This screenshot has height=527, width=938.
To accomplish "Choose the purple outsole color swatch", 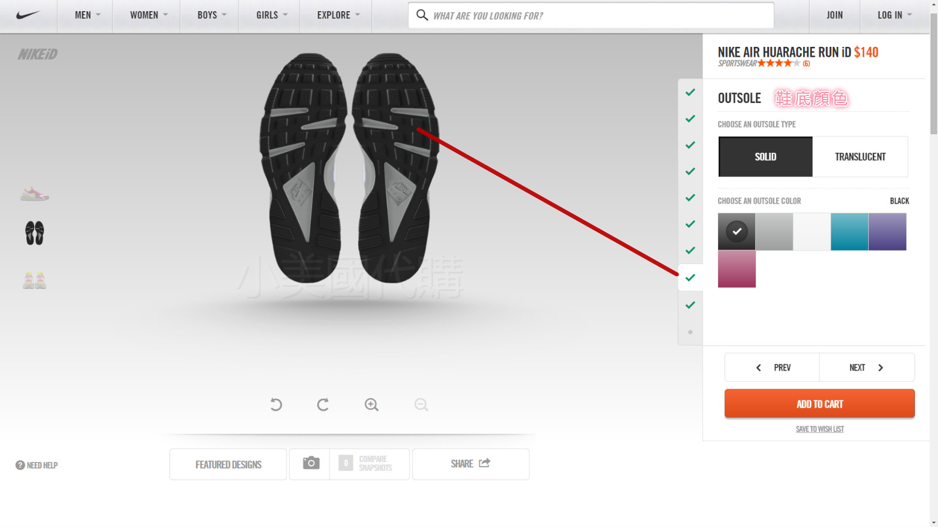I will coord(888,232).
